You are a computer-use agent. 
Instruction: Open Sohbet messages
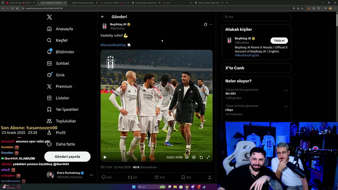coord(58,63)
